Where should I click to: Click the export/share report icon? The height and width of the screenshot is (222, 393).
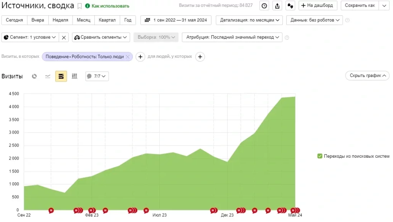(x=277, y=6)
